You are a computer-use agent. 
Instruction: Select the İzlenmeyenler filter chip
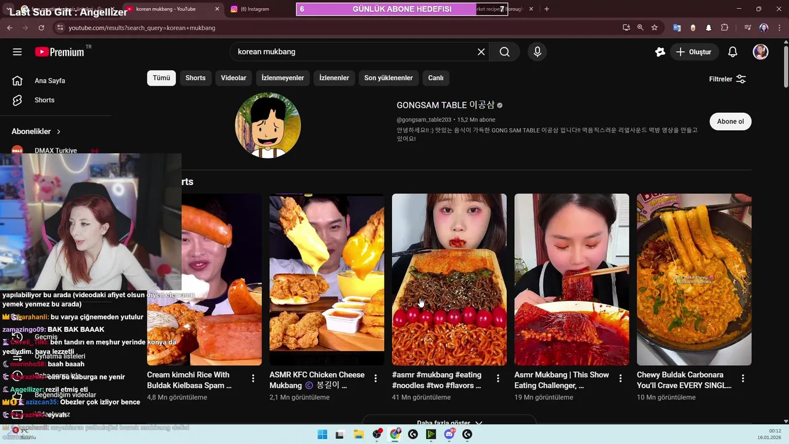283,78
